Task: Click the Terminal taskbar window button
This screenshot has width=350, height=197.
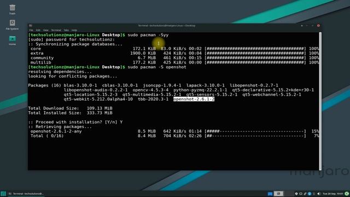Action: [x=26, y=194]
